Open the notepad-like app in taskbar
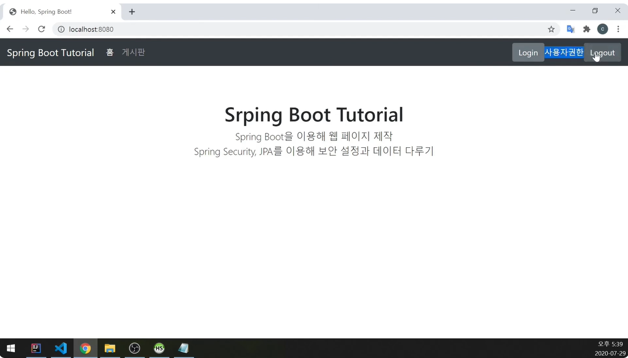 click(184, 348)
